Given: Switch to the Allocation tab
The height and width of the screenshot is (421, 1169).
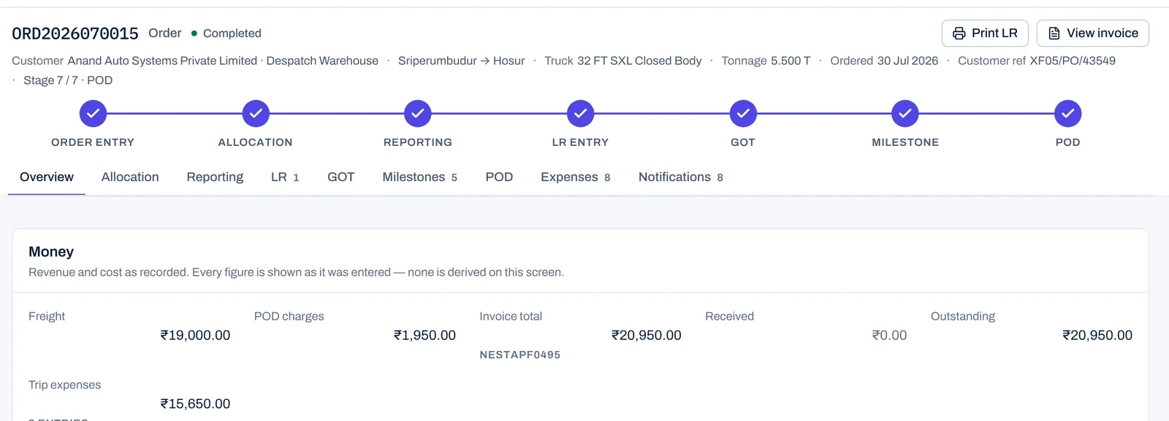Looking at the screenshot, I should coord(130,177).
